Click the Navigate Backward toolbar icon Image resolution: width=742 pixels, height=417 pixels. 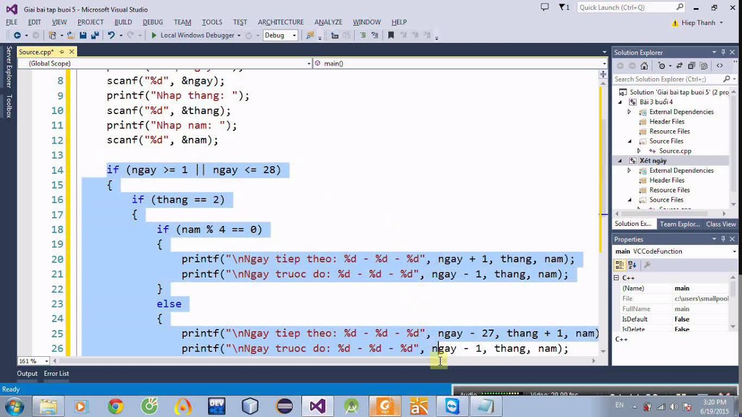coord(17,35)
